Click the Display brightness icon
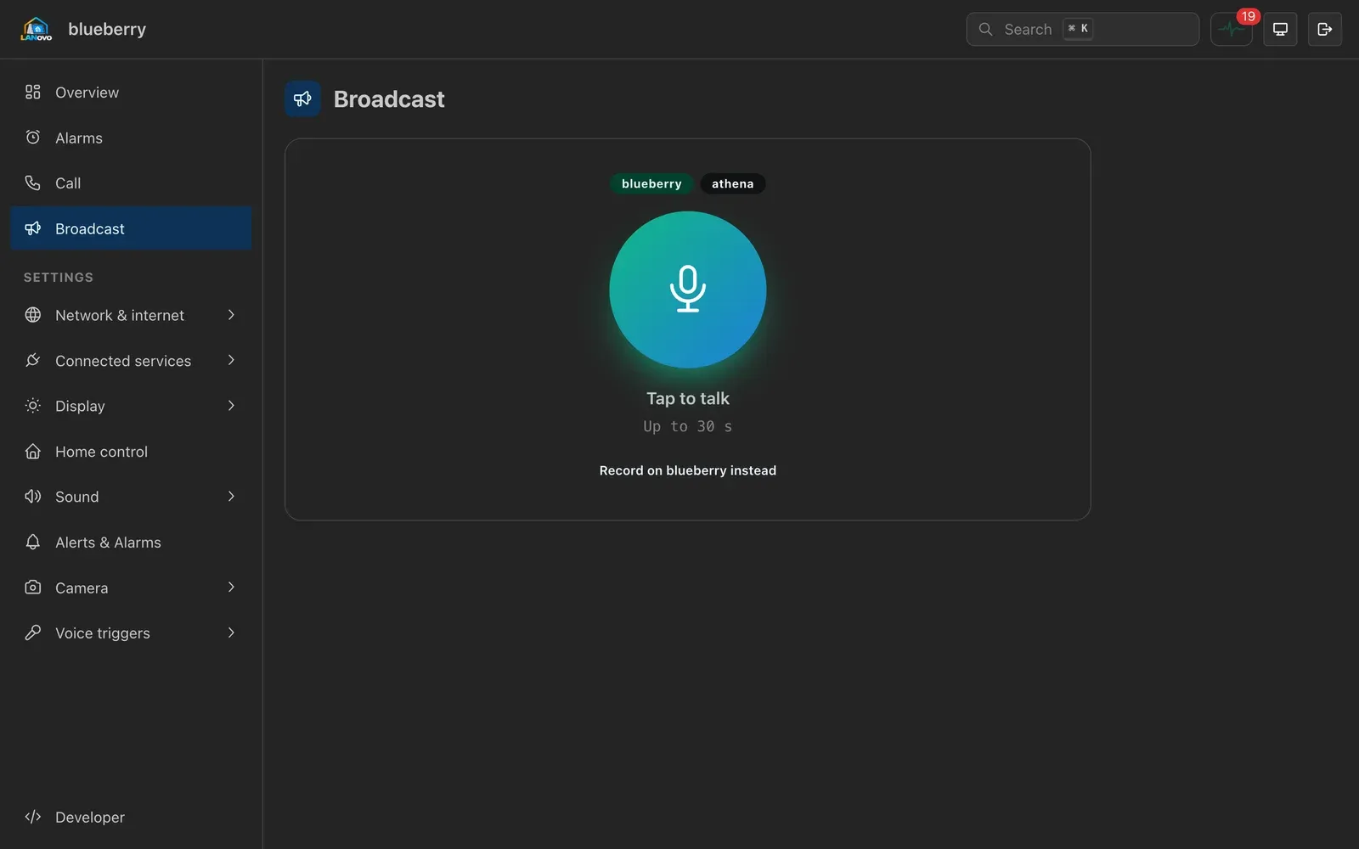1359x849 pixels. click(x=33, y=406)
